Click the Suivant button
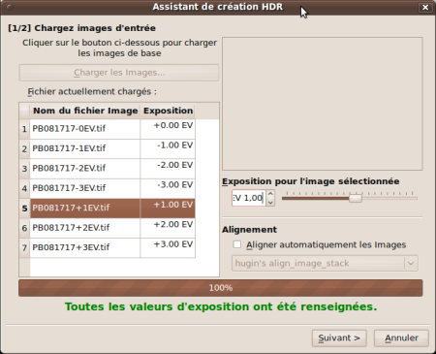This screenshot has width=436, height=354. coord(339,338)
